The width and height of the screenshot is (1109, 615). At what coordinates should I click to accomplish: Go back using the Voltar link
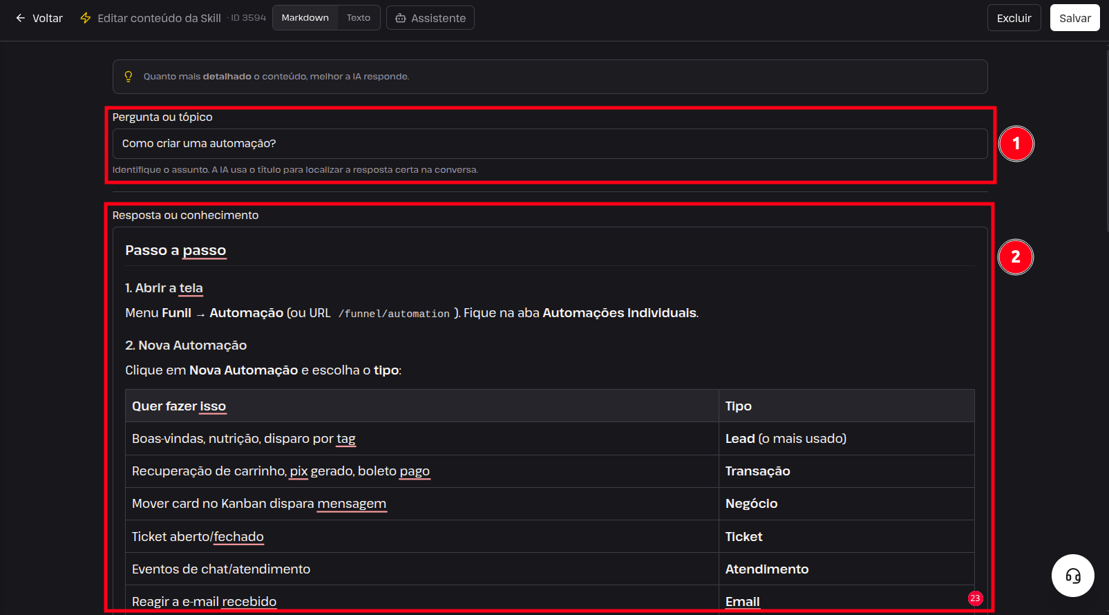point(48,18)
